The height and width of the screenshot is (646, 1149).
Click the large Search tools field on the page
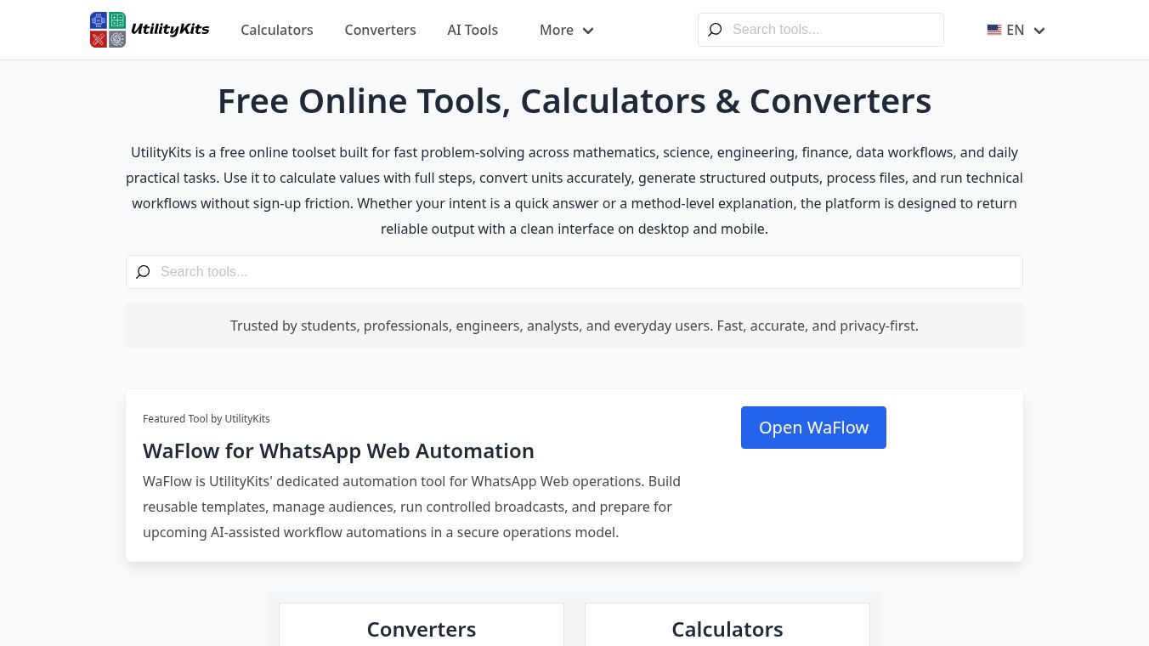coord(574,272)
